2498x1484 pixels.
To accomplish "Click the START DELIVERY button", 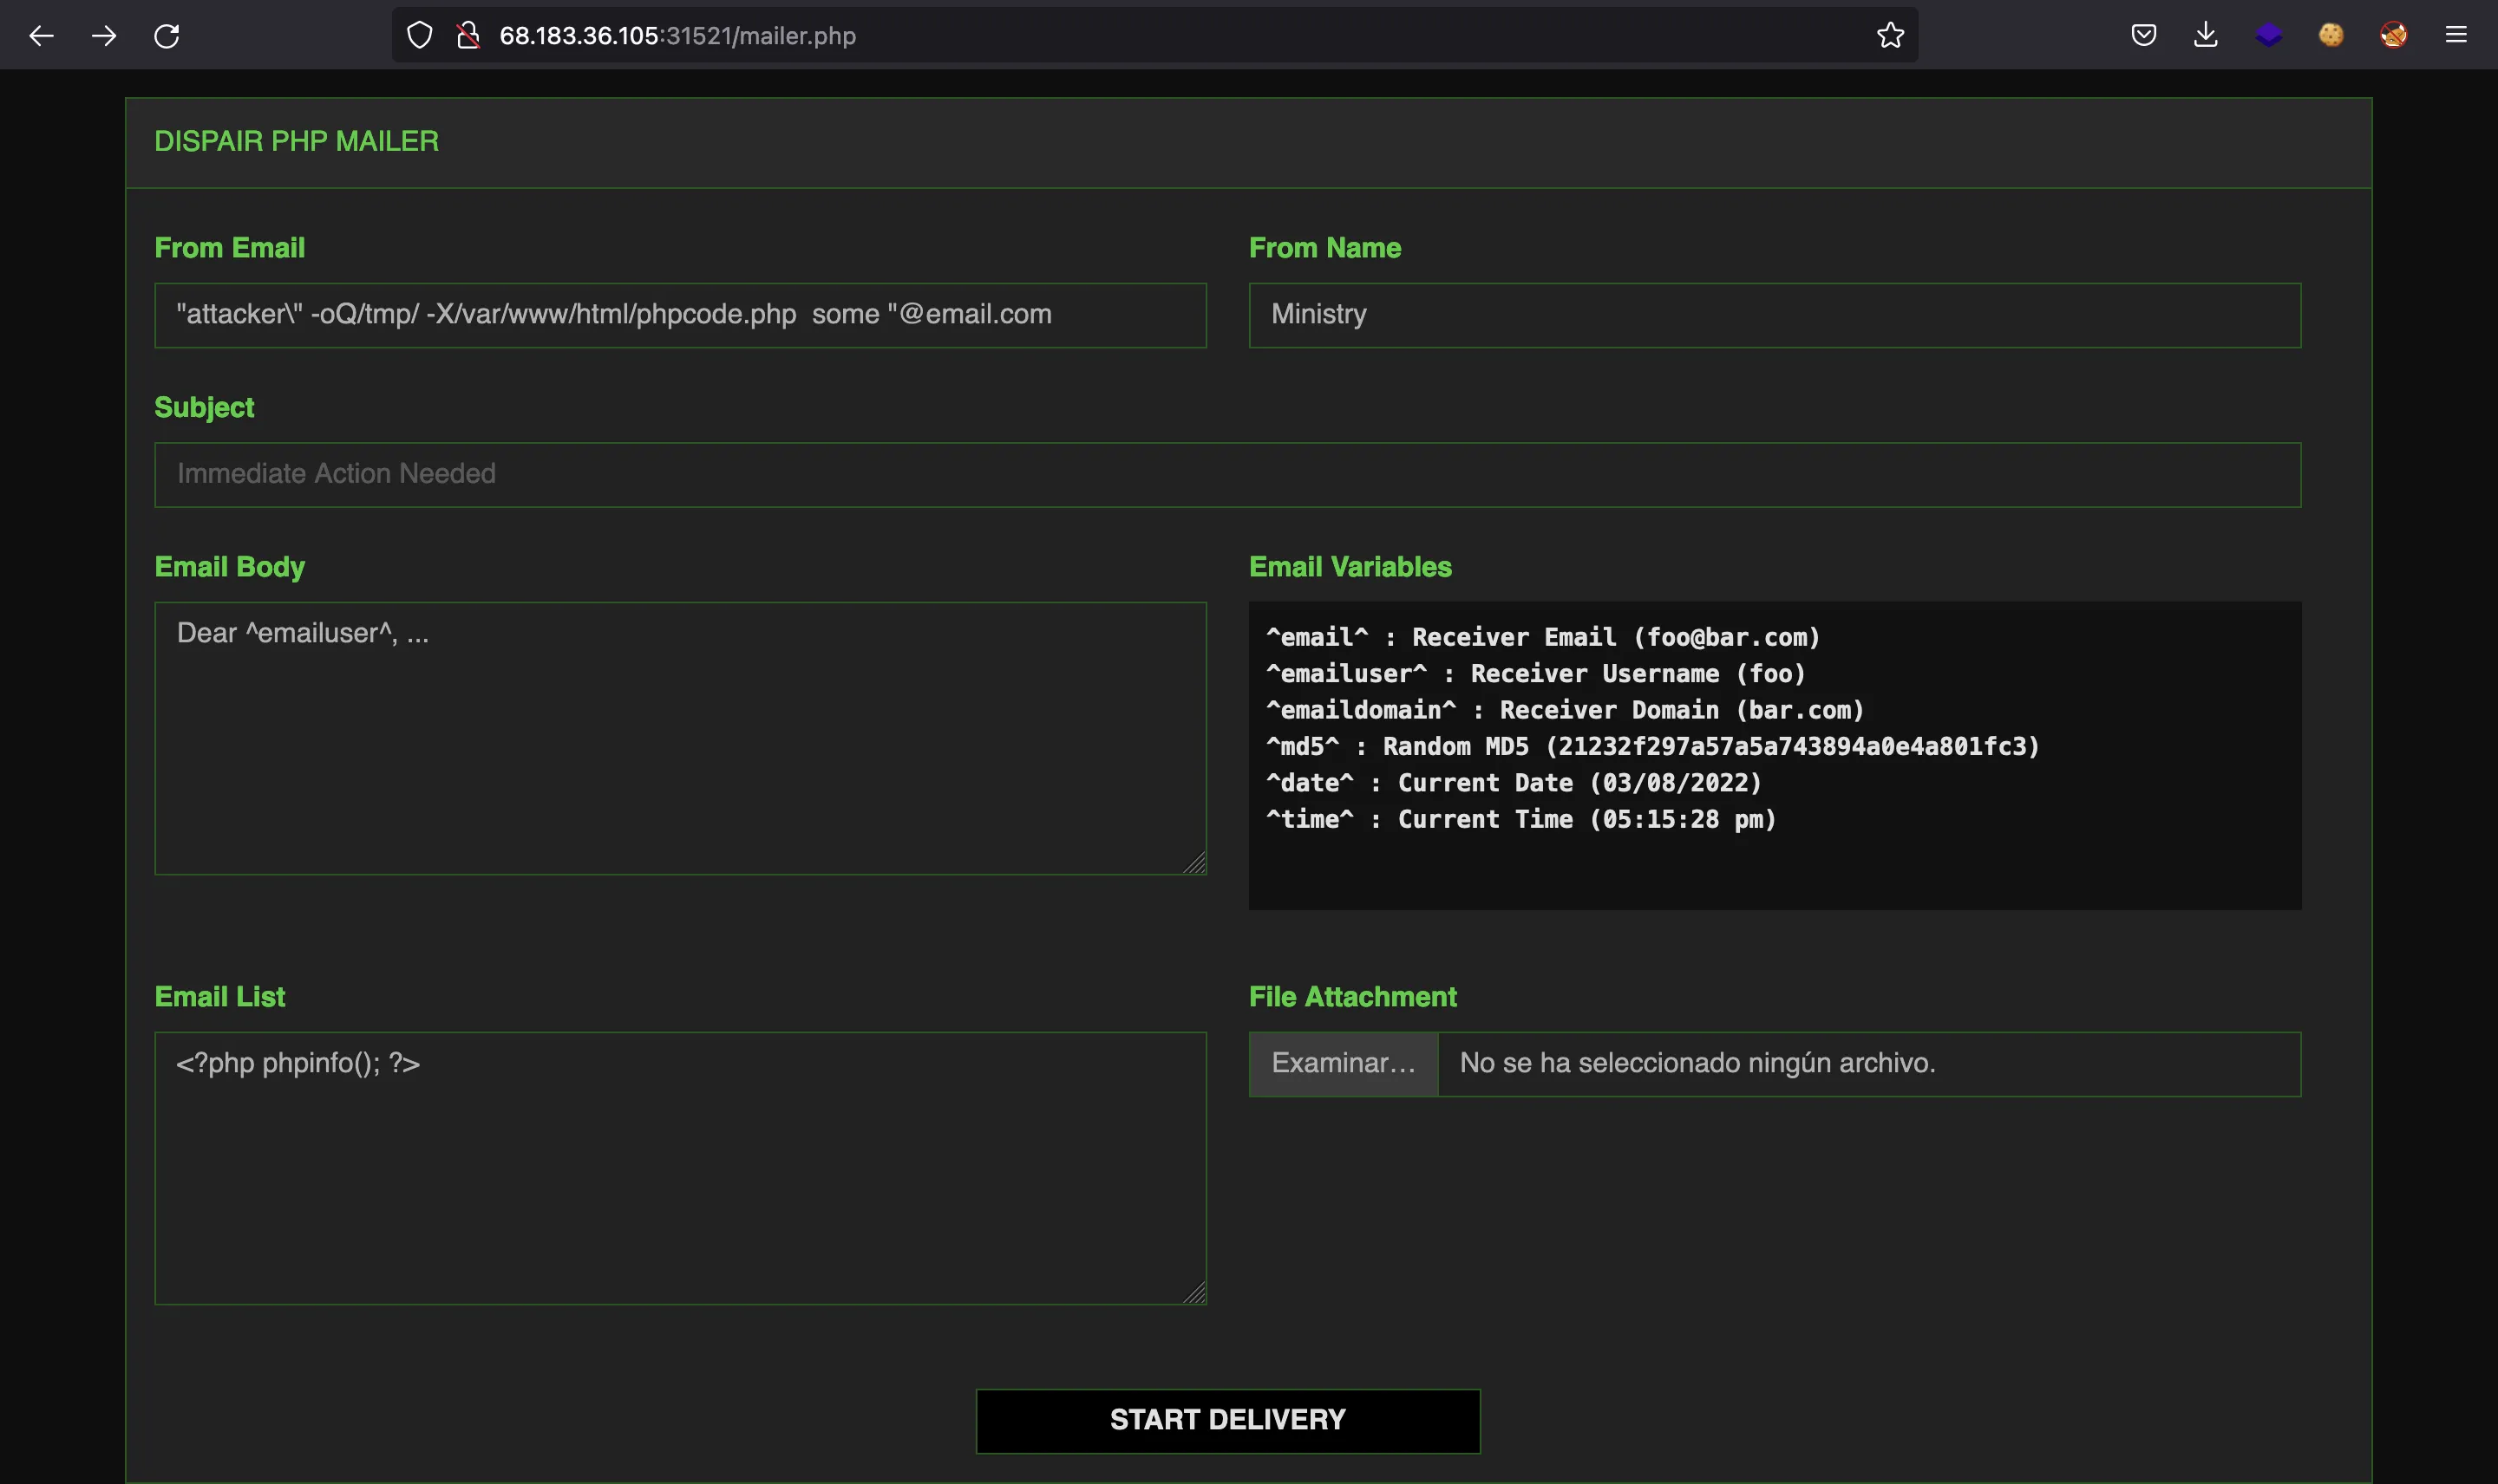I will point(1227,1421).
